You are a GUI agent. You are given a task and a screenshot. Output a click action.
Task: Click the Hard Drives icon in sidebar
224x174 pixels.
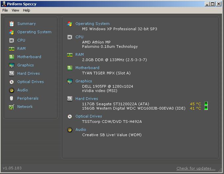12,73
